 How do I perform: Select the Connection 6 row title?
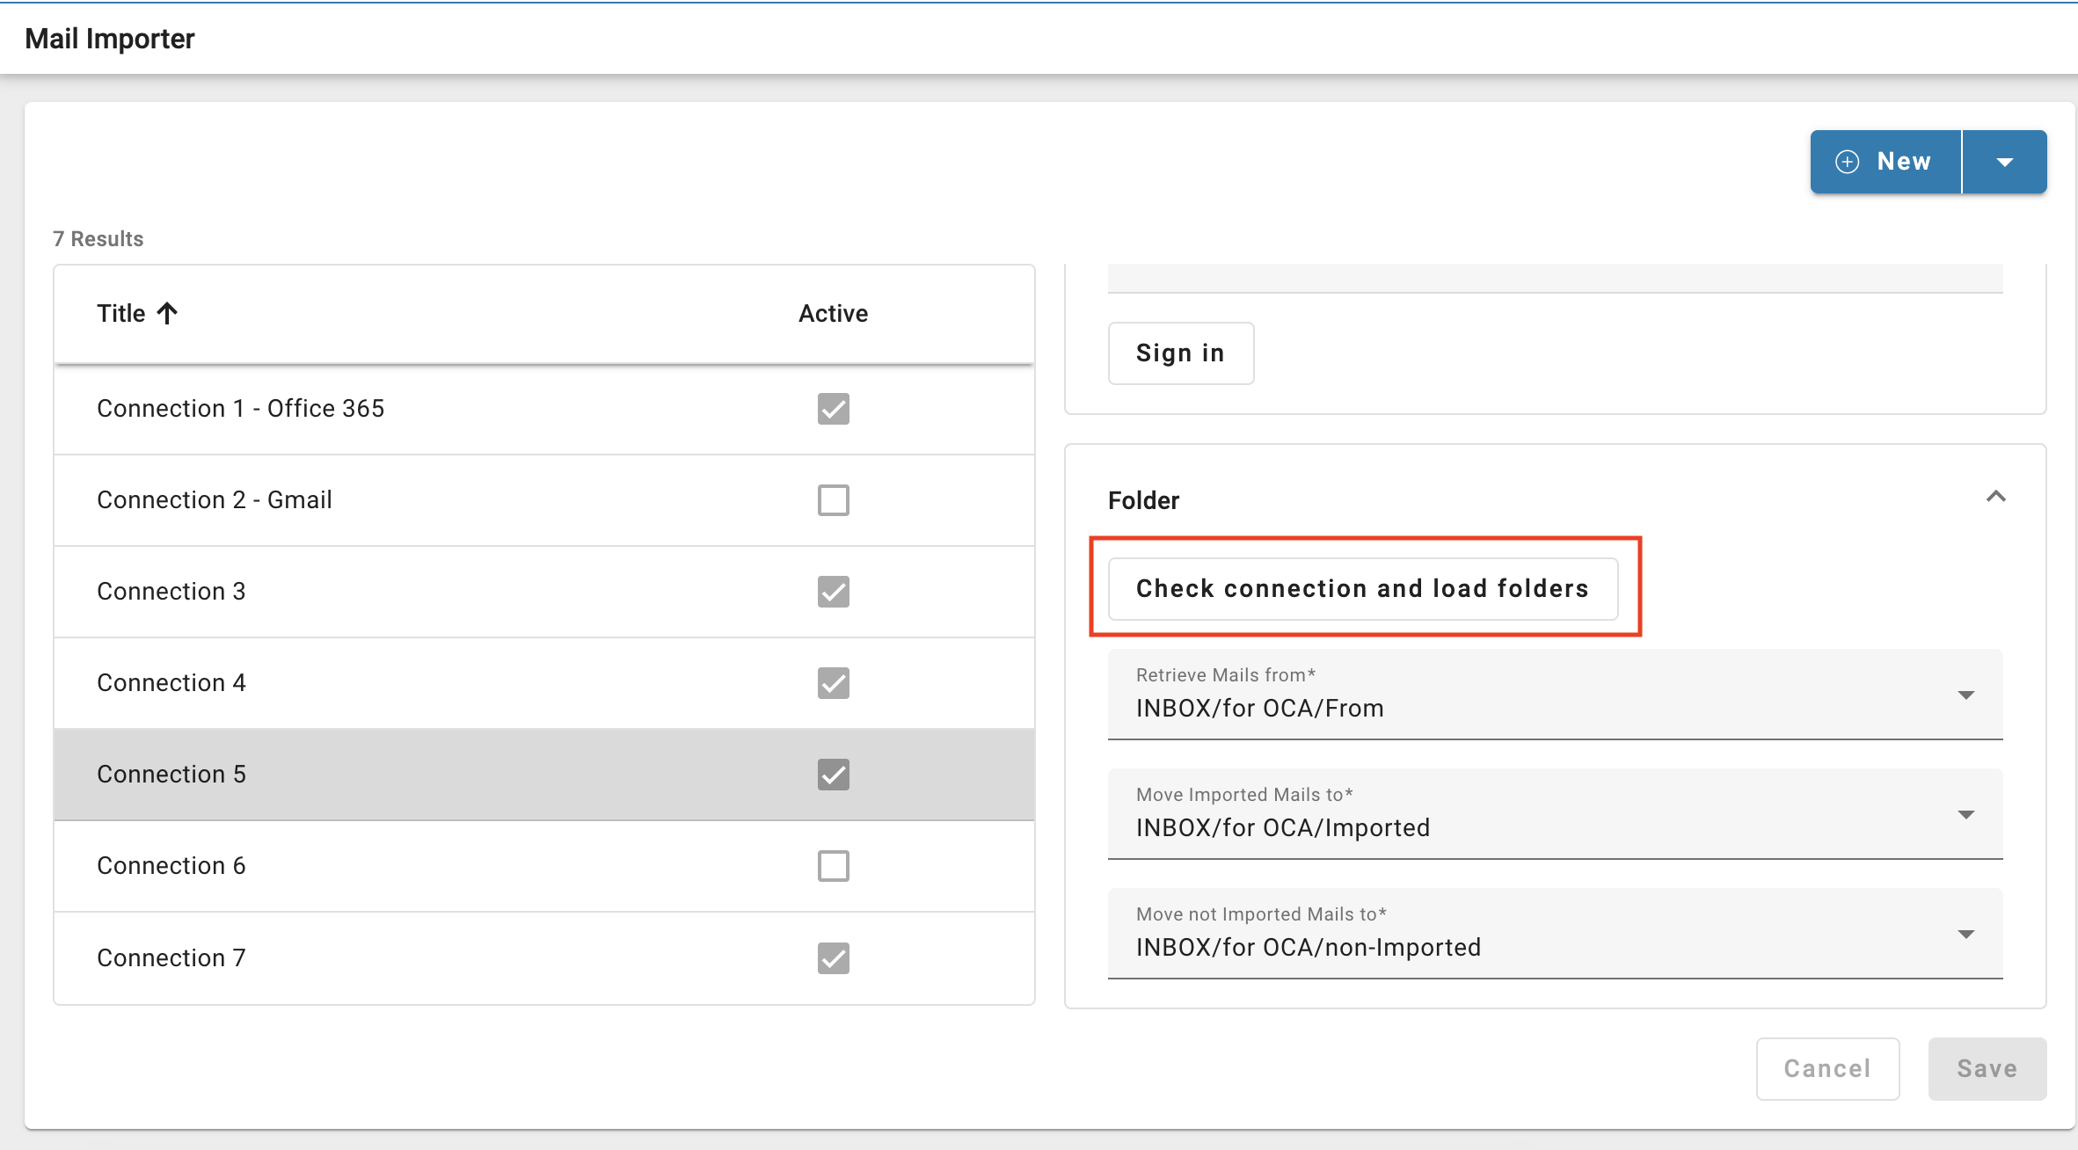pyautogui.click(x=171, y=866)
